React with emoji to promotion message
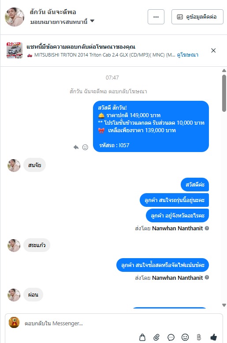This screenshot has width=227, height=343. (85, 147)
